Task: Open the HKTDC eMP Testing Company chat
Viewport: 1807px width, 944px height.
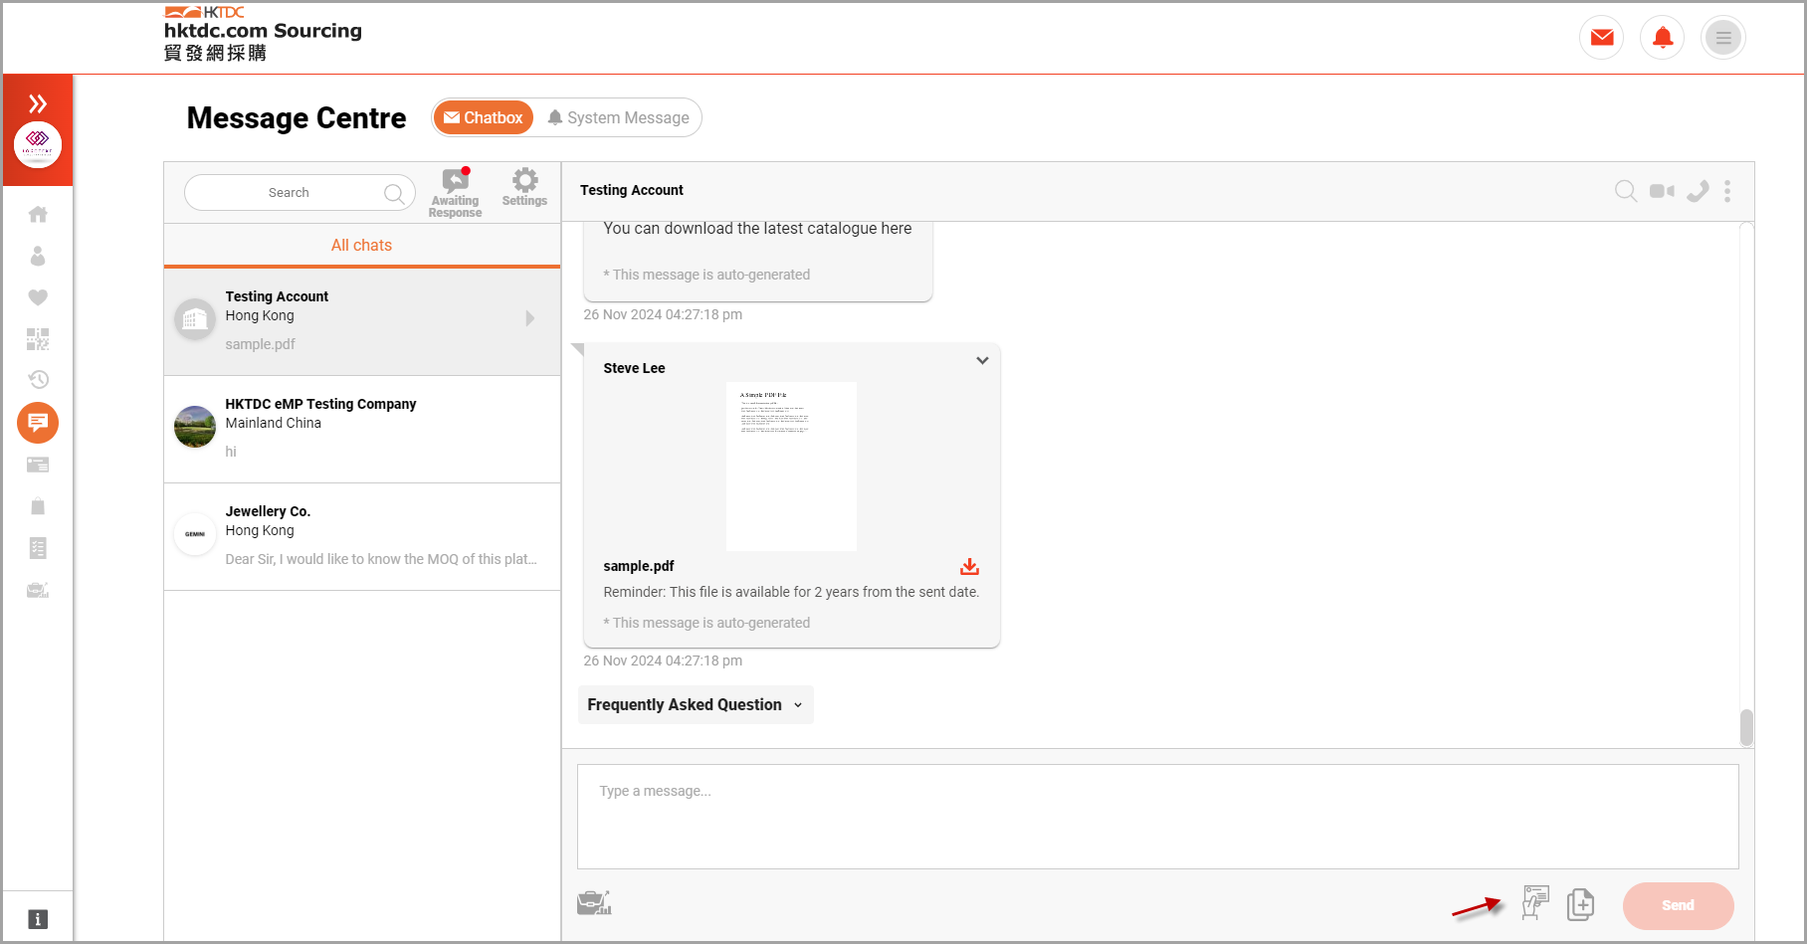Action: (x=362, y=429)
